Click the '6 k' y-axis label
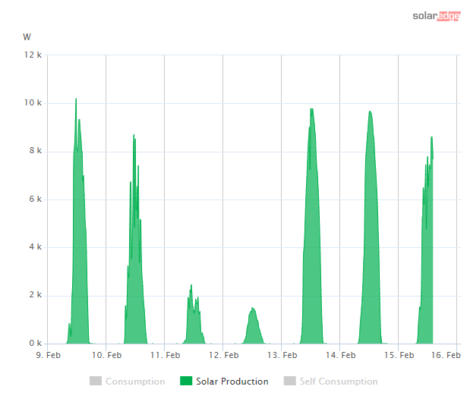 coord(36,199)
